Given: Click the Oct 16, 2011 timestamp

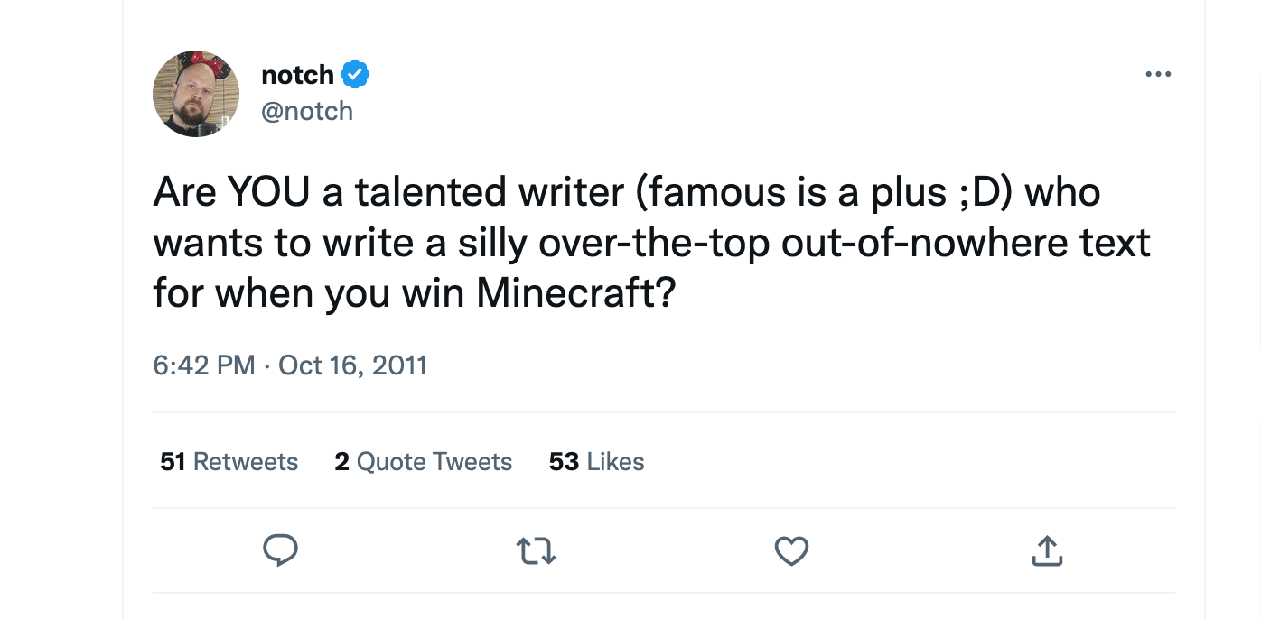Looking at the screenshot, I should pyautogui.click(x=352, y=365).
